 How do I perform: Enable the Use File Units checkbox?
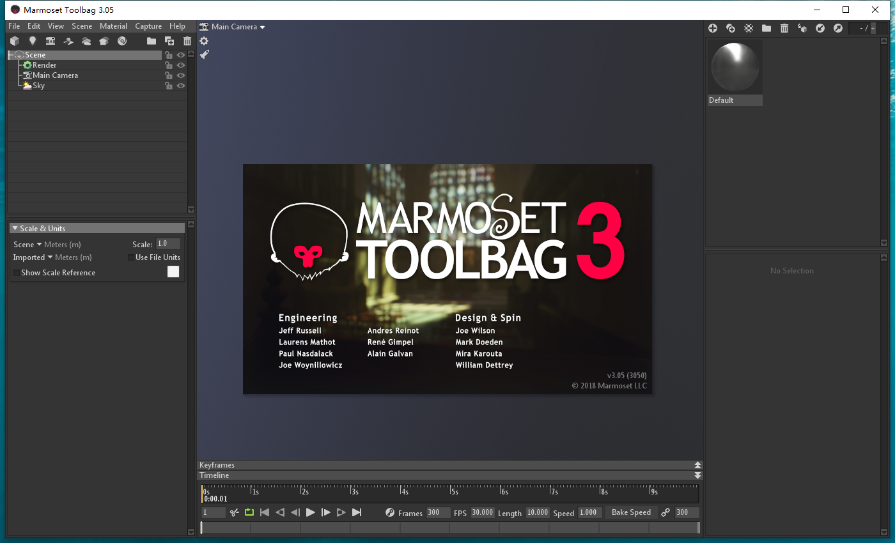click(x=131, y=257)
